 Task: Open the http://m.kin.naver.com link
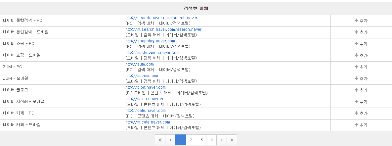point(146,99)
